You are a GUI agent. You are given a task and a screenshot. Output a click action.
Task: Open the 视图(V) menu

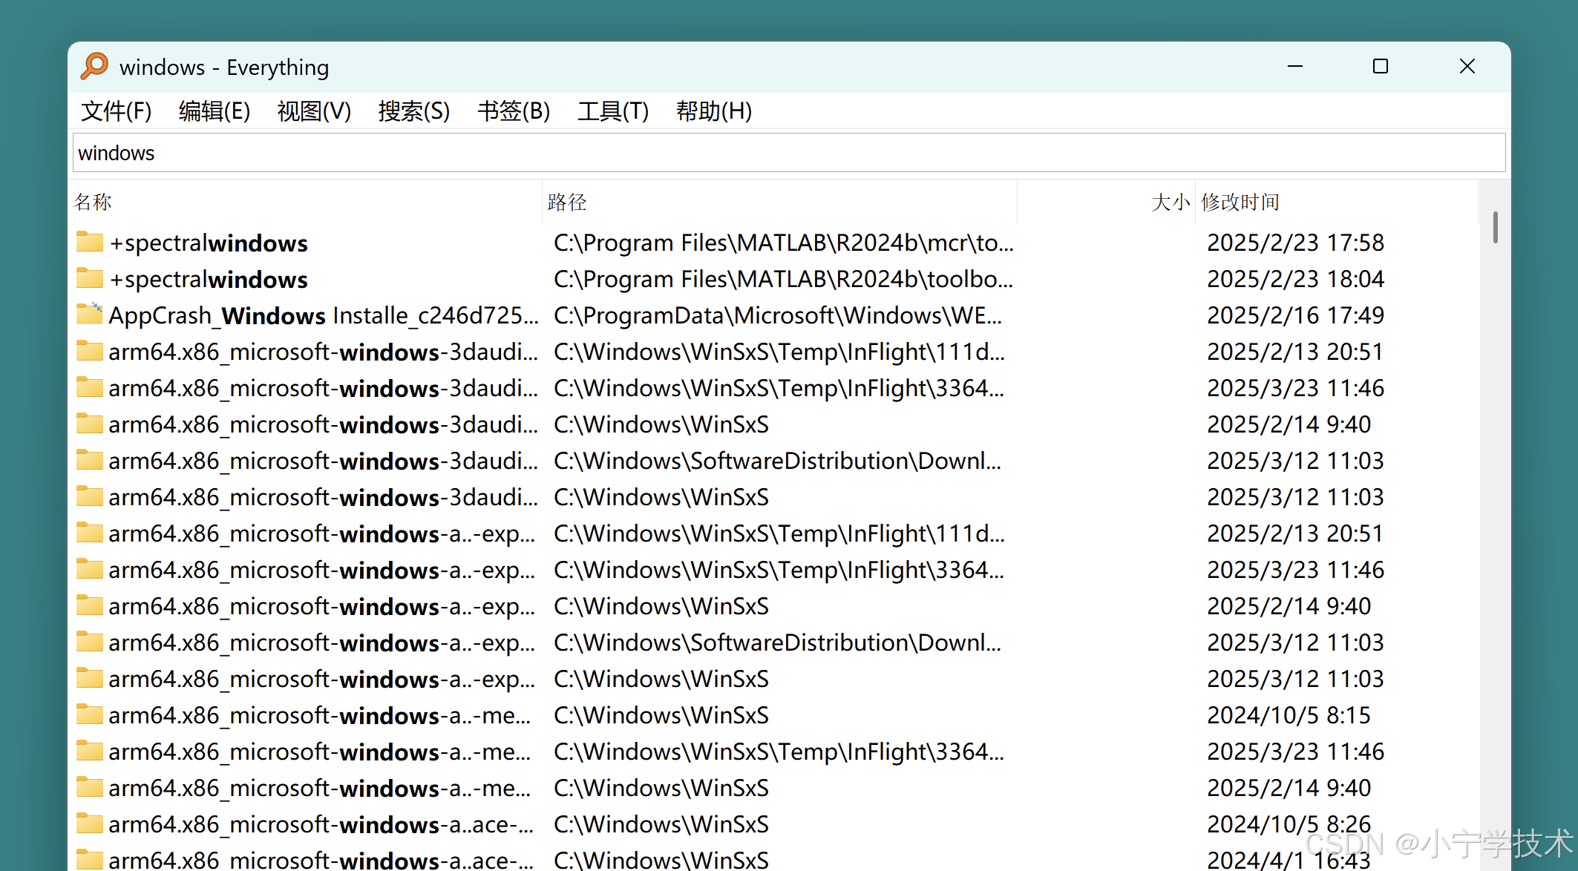pos(314,111)
